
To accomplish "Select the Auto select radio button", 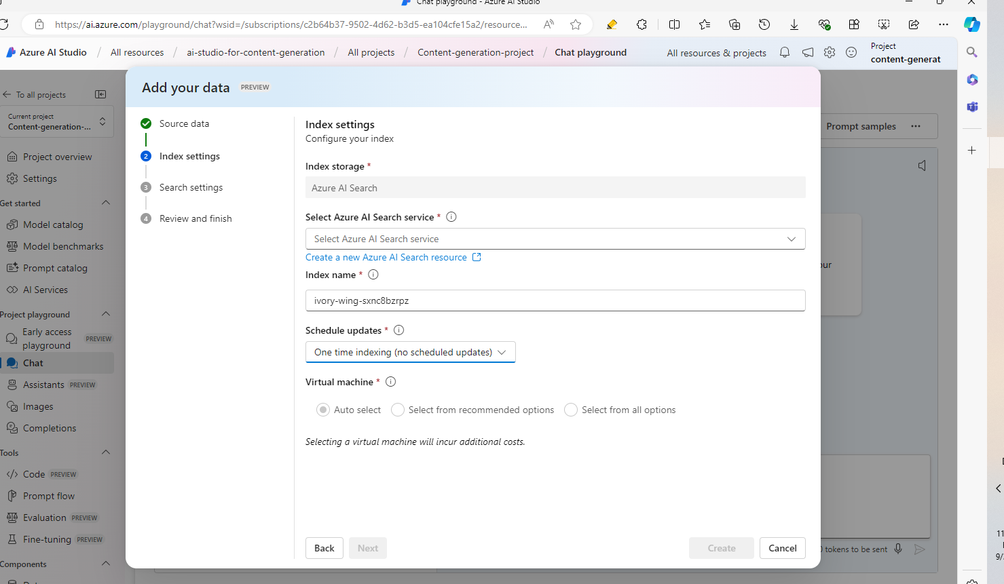I will 323,410.
